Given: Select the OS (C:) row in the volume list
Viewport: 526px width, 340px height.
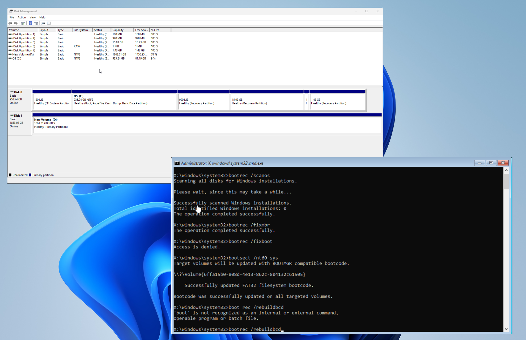Looking at the screenshot, I should pyautogui.click(x=17, y=58).
